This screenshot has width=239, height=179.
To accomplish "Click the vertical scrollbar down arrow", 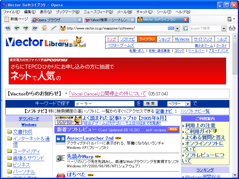I will pyautogui.click(x=235, y=175).
